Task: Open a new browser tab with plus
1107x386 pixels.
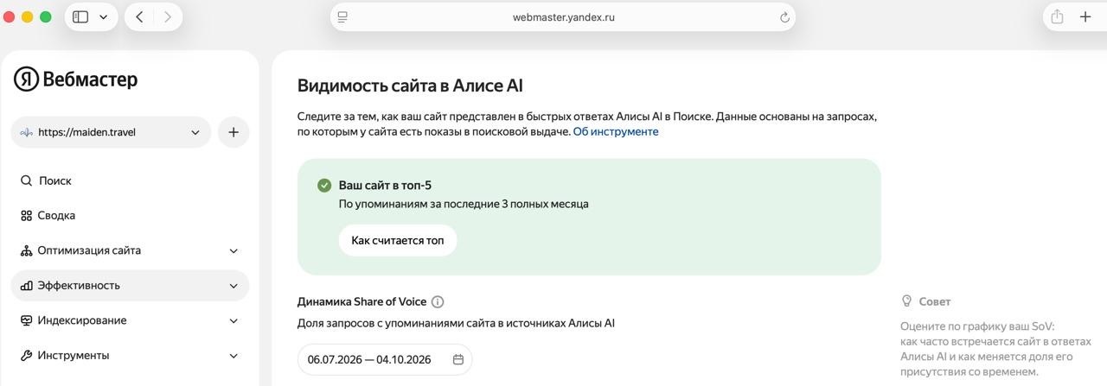Action: pyautogui.click(x=1085, y=17)
